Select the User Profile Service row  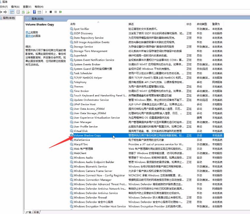click(147, 127)
